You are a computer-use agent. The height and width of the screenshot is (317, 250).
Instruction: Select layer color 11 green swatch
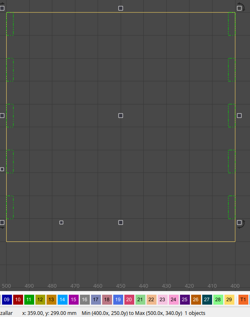pos(29,299)
